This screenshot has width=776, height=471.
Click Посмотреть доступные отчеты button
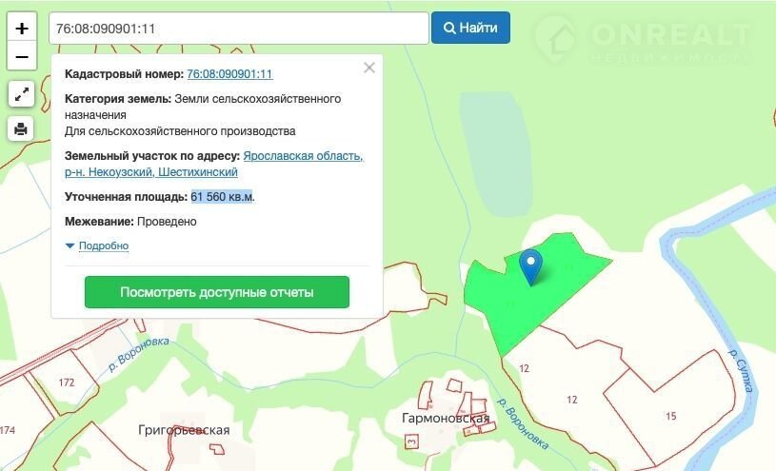(217, 292)
